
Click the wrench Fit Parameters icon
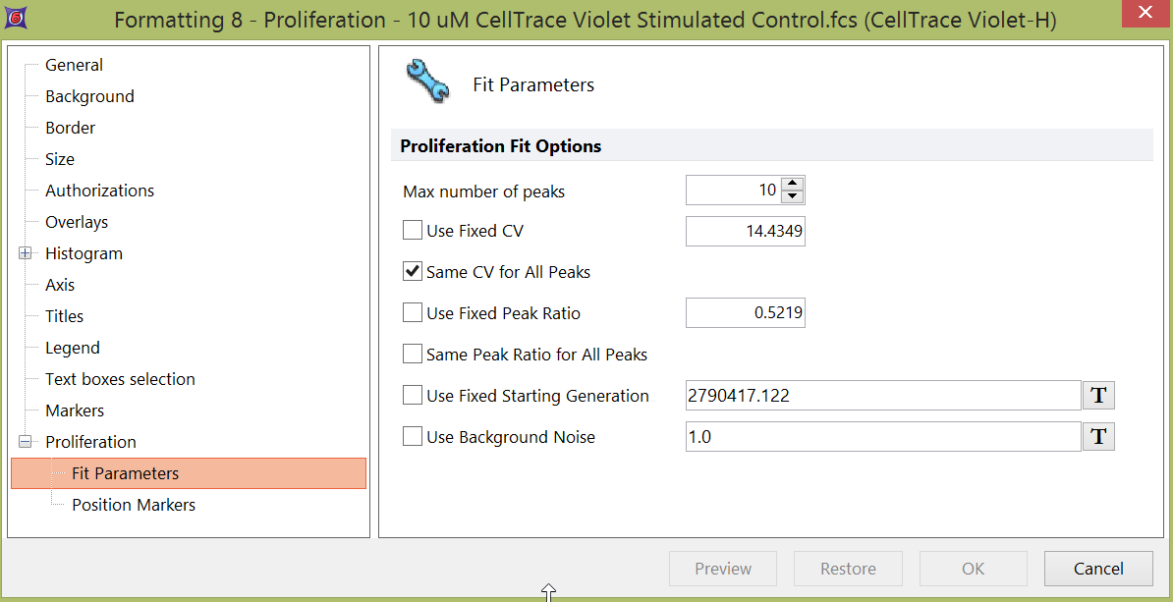click(427, 82)
